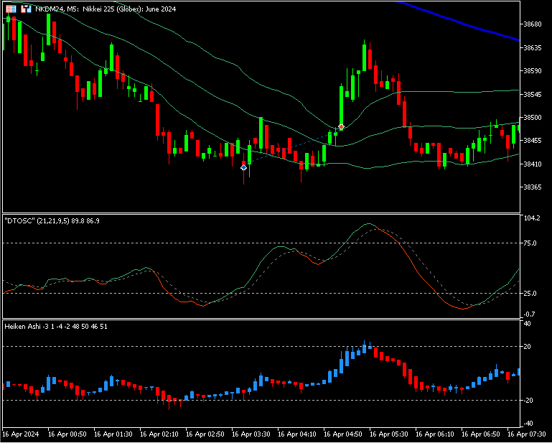Click the 16 Apr 02:10 time label
This screenshot has width=552, height=443.
159,434
